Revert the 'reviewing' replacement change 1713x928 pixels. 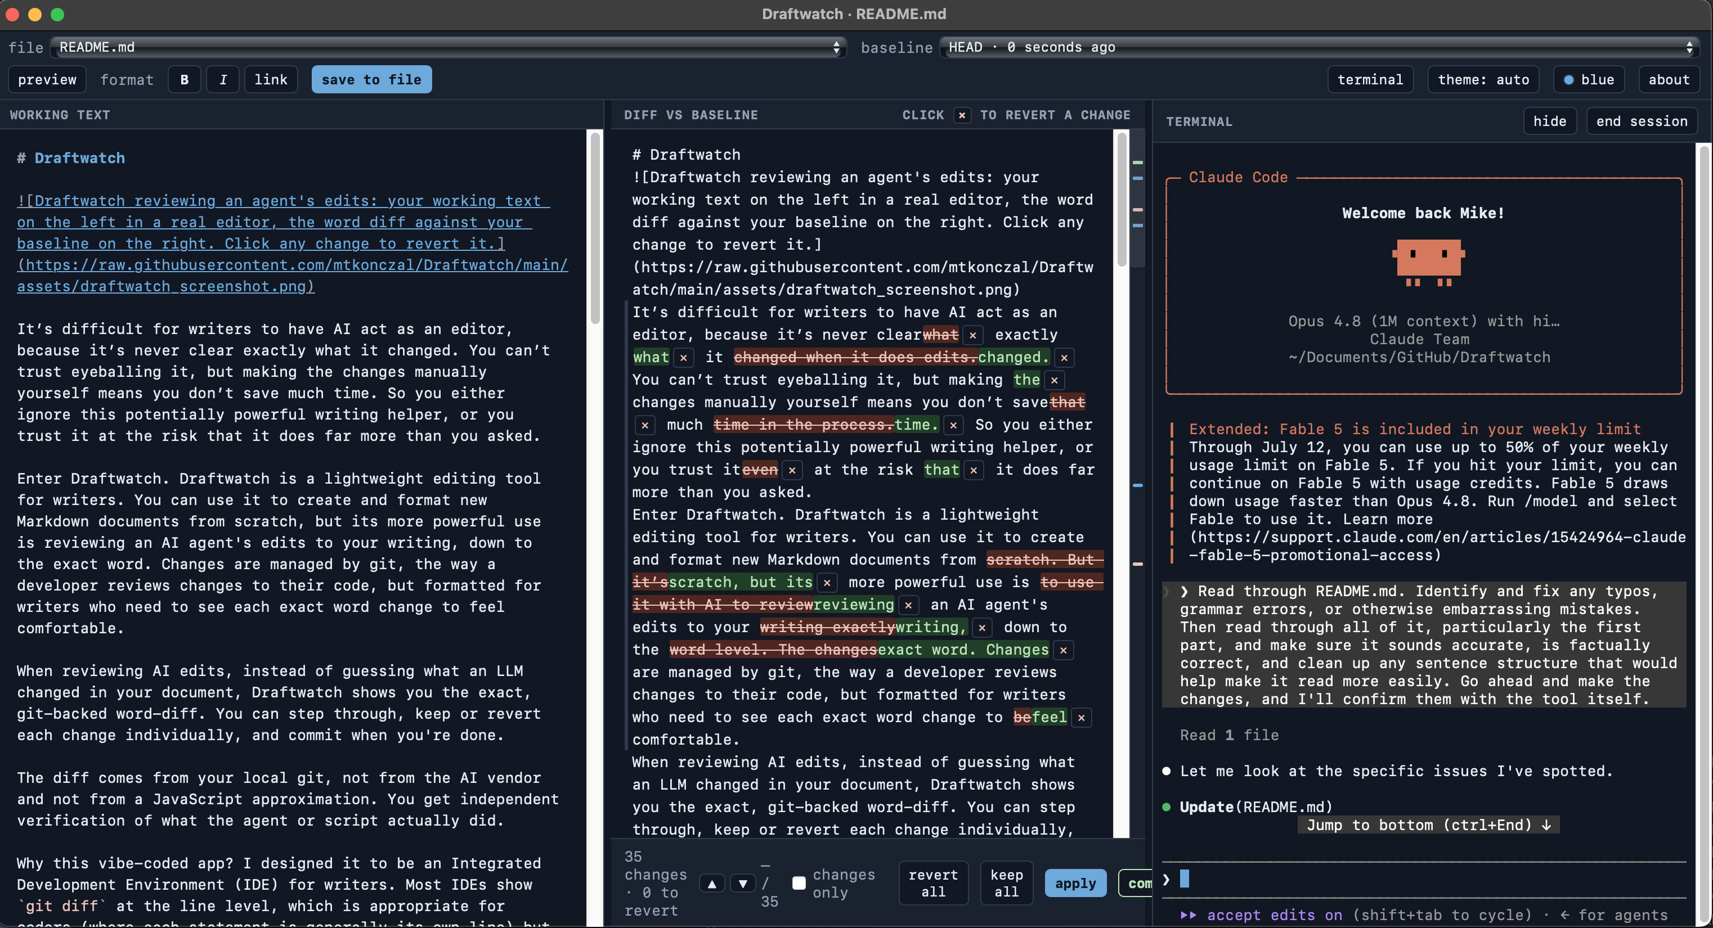(x=908, y=605)
